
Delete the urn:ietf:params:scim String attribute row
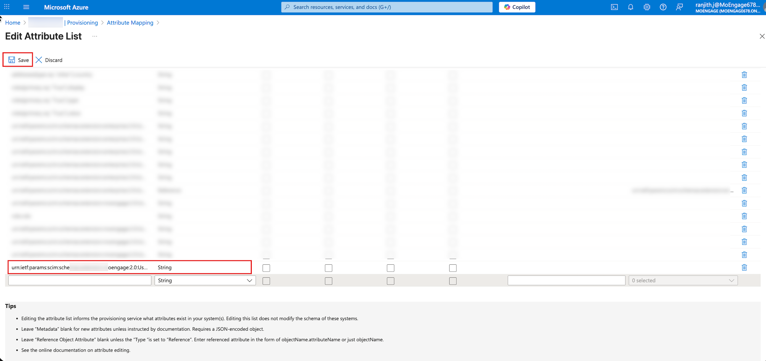pyautogui.click(x=744, y=267)
